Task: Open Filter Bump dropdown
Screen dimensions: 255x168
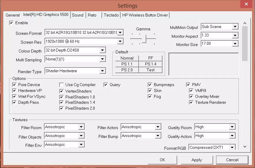Action: tap(158, 136)
